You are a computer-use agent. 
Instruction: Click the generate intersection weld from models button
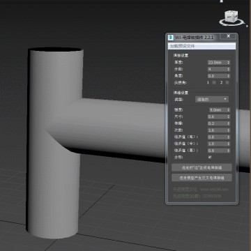[x=201, y=178]
